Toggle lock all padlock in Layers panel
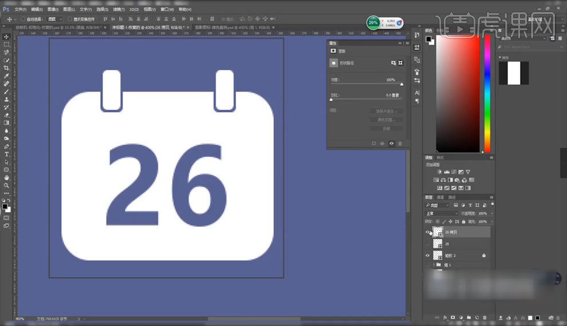 tap(463, 222)
